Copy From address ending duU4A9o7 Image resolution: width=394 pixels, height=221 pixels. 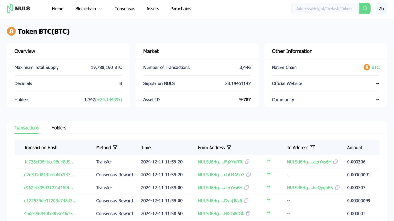click(x=248, y=175)
